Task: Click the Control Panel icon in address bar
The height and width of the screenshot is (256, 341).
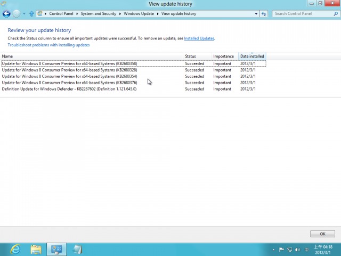Action: click(40, 13)
